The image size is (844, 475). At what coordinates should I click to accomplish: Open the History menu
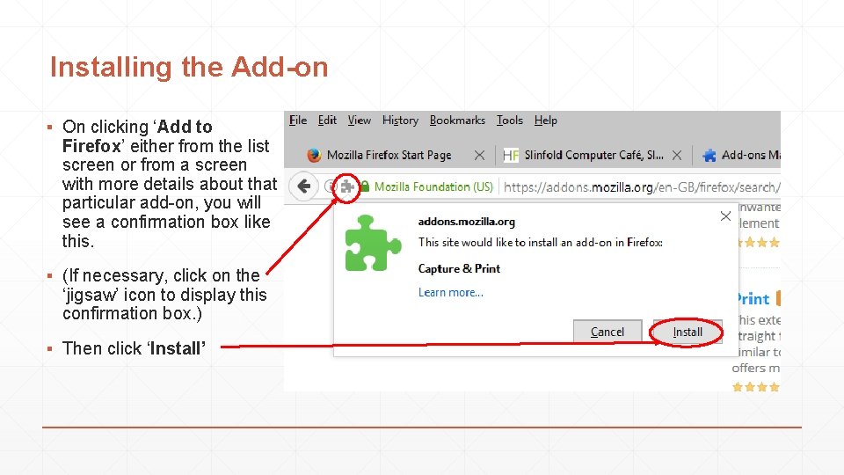401,121
